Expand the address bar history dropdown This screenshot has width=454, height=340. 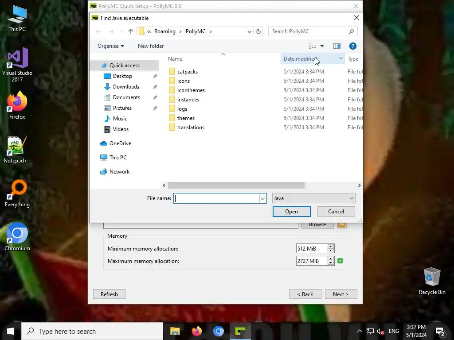[x=250, y=31]
